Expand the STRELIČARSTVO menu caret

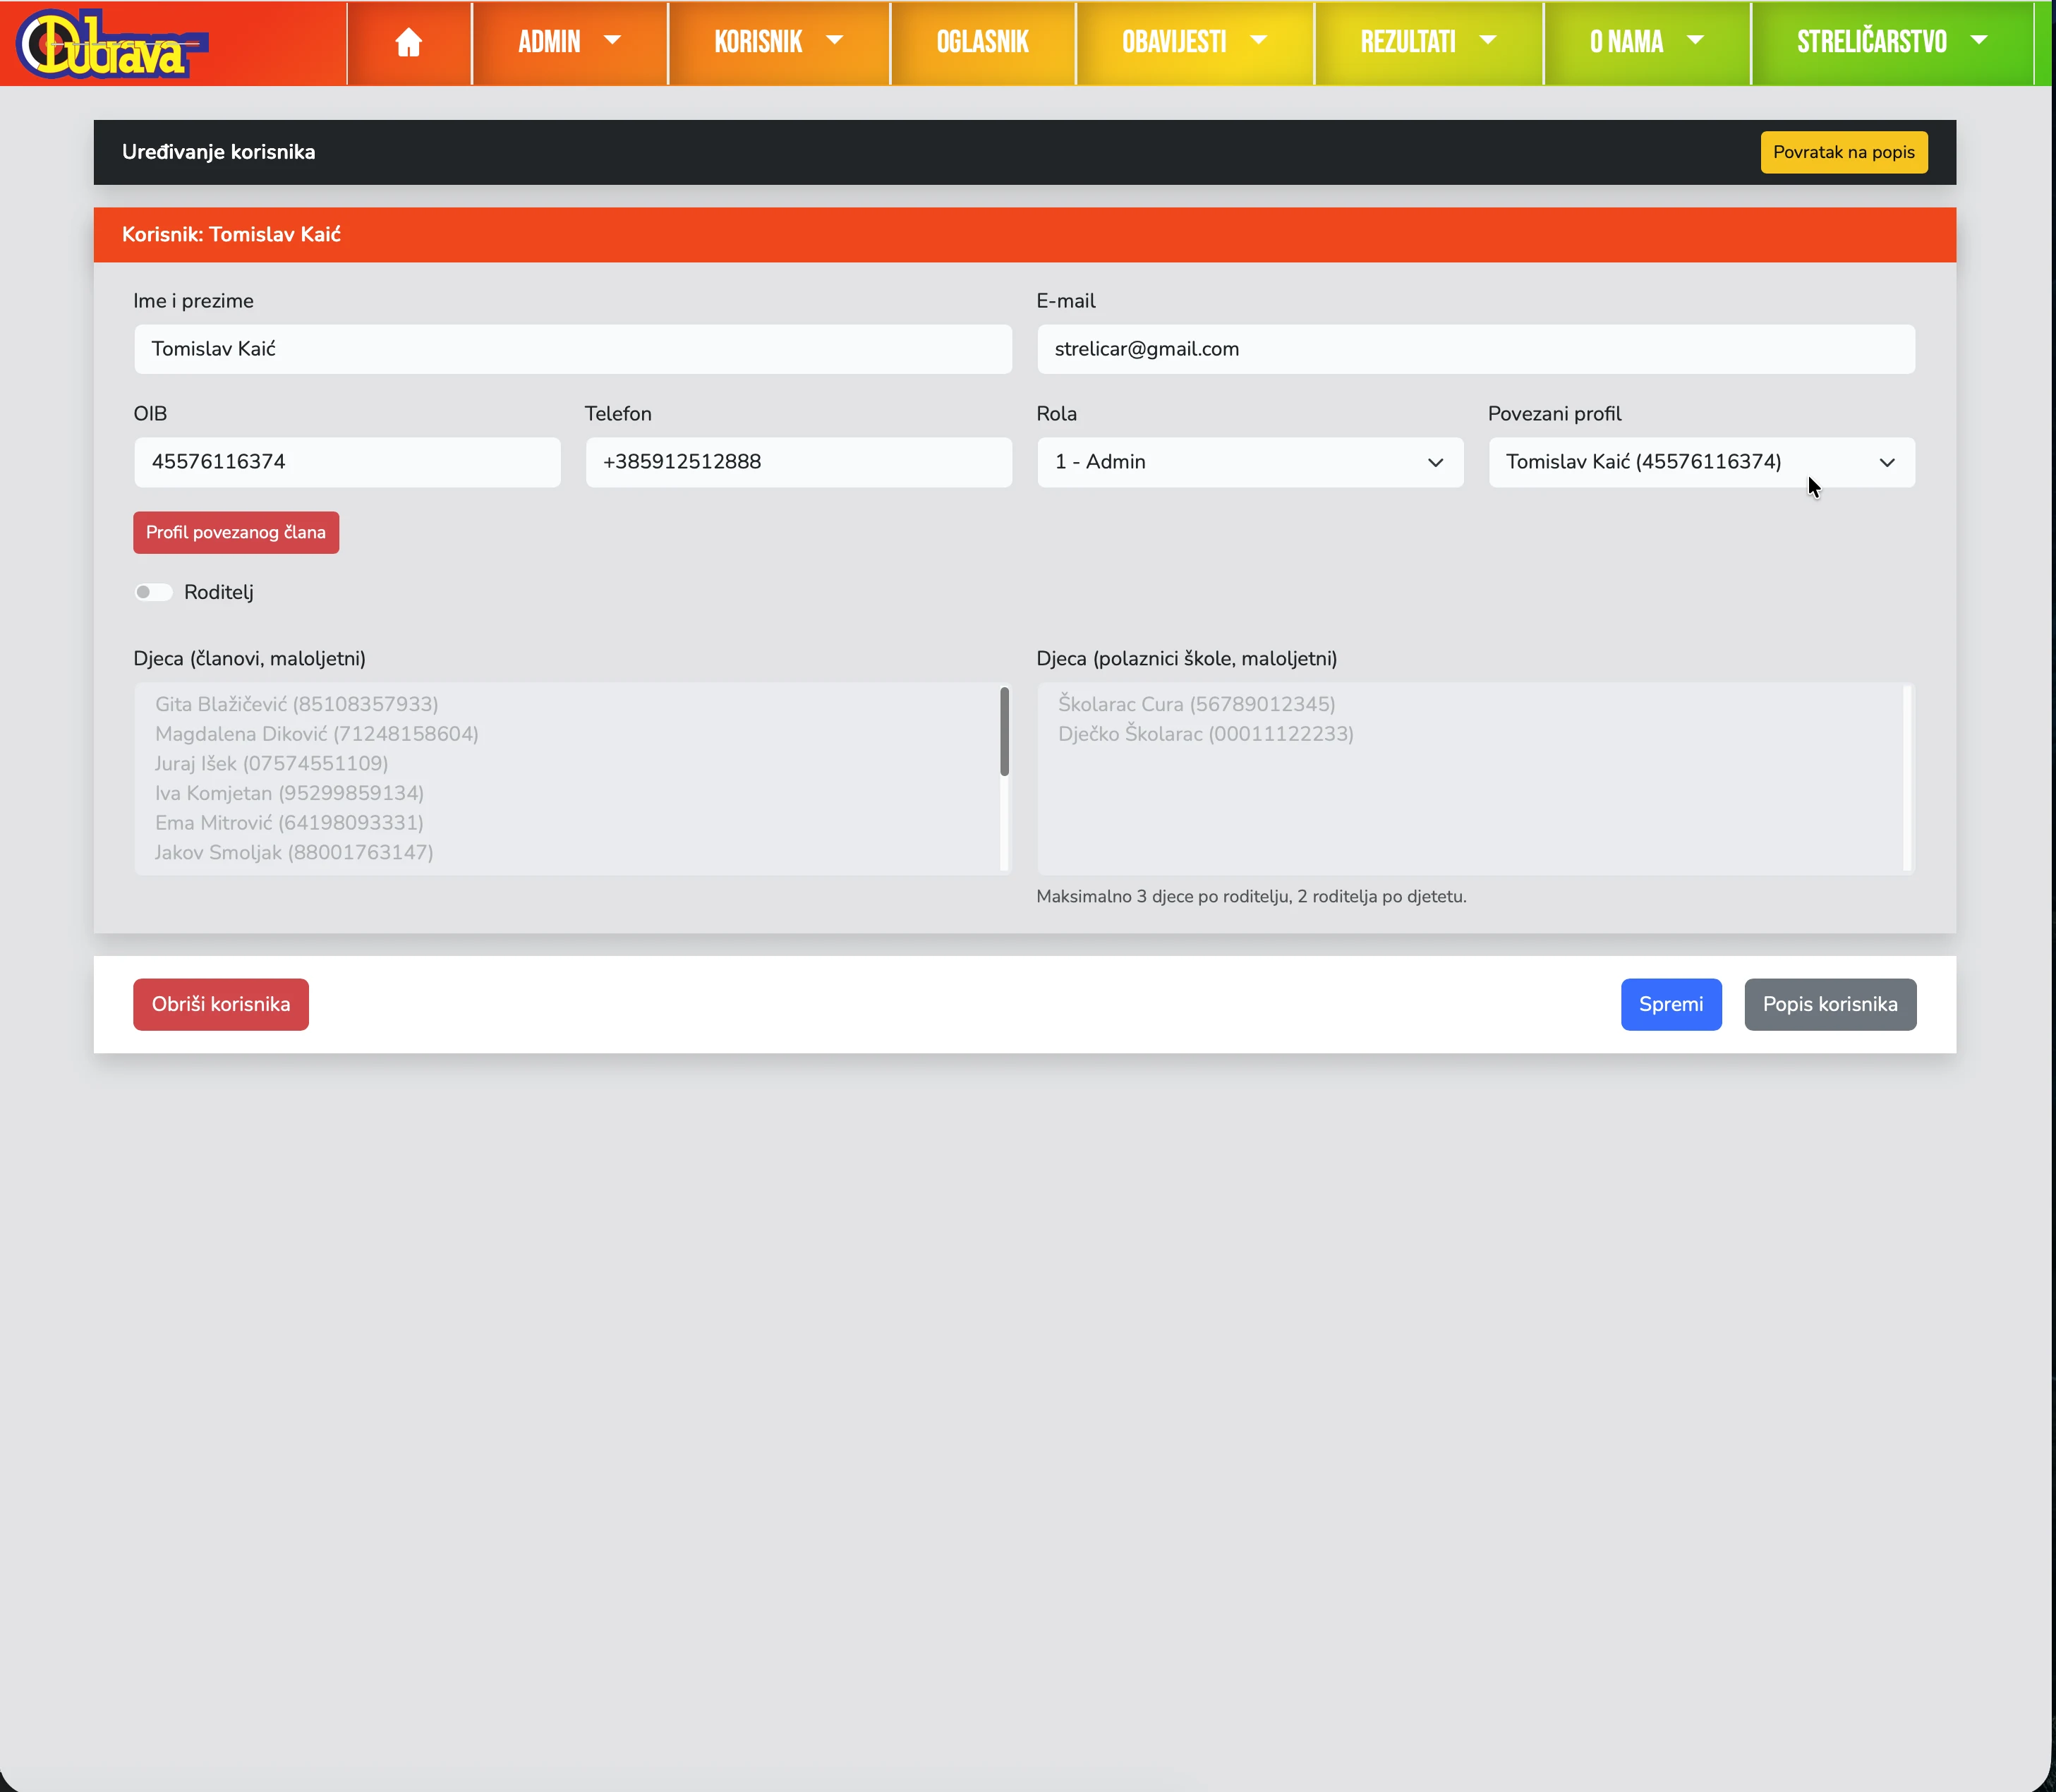[1978, 41]
